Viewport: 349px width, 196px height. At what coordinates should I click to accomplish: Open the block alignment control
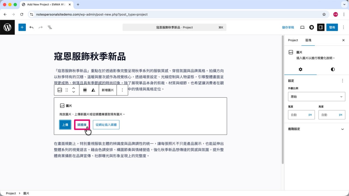[x=85, y=90]
